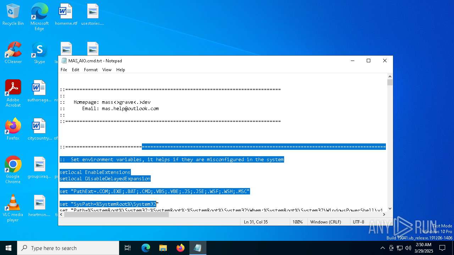454x255 pixels.
Task: Open File Explorer from taskbar
Action: (163, 248)
